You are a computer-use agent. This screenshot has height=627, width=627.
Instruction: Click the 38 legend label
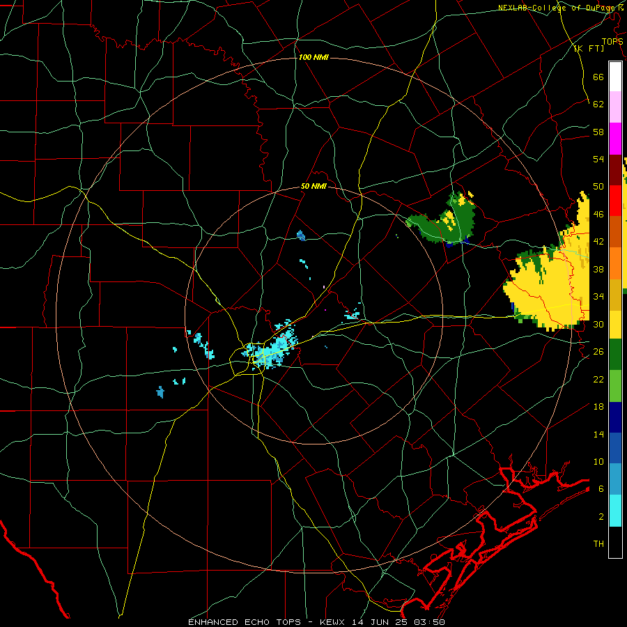click(598, 269)
